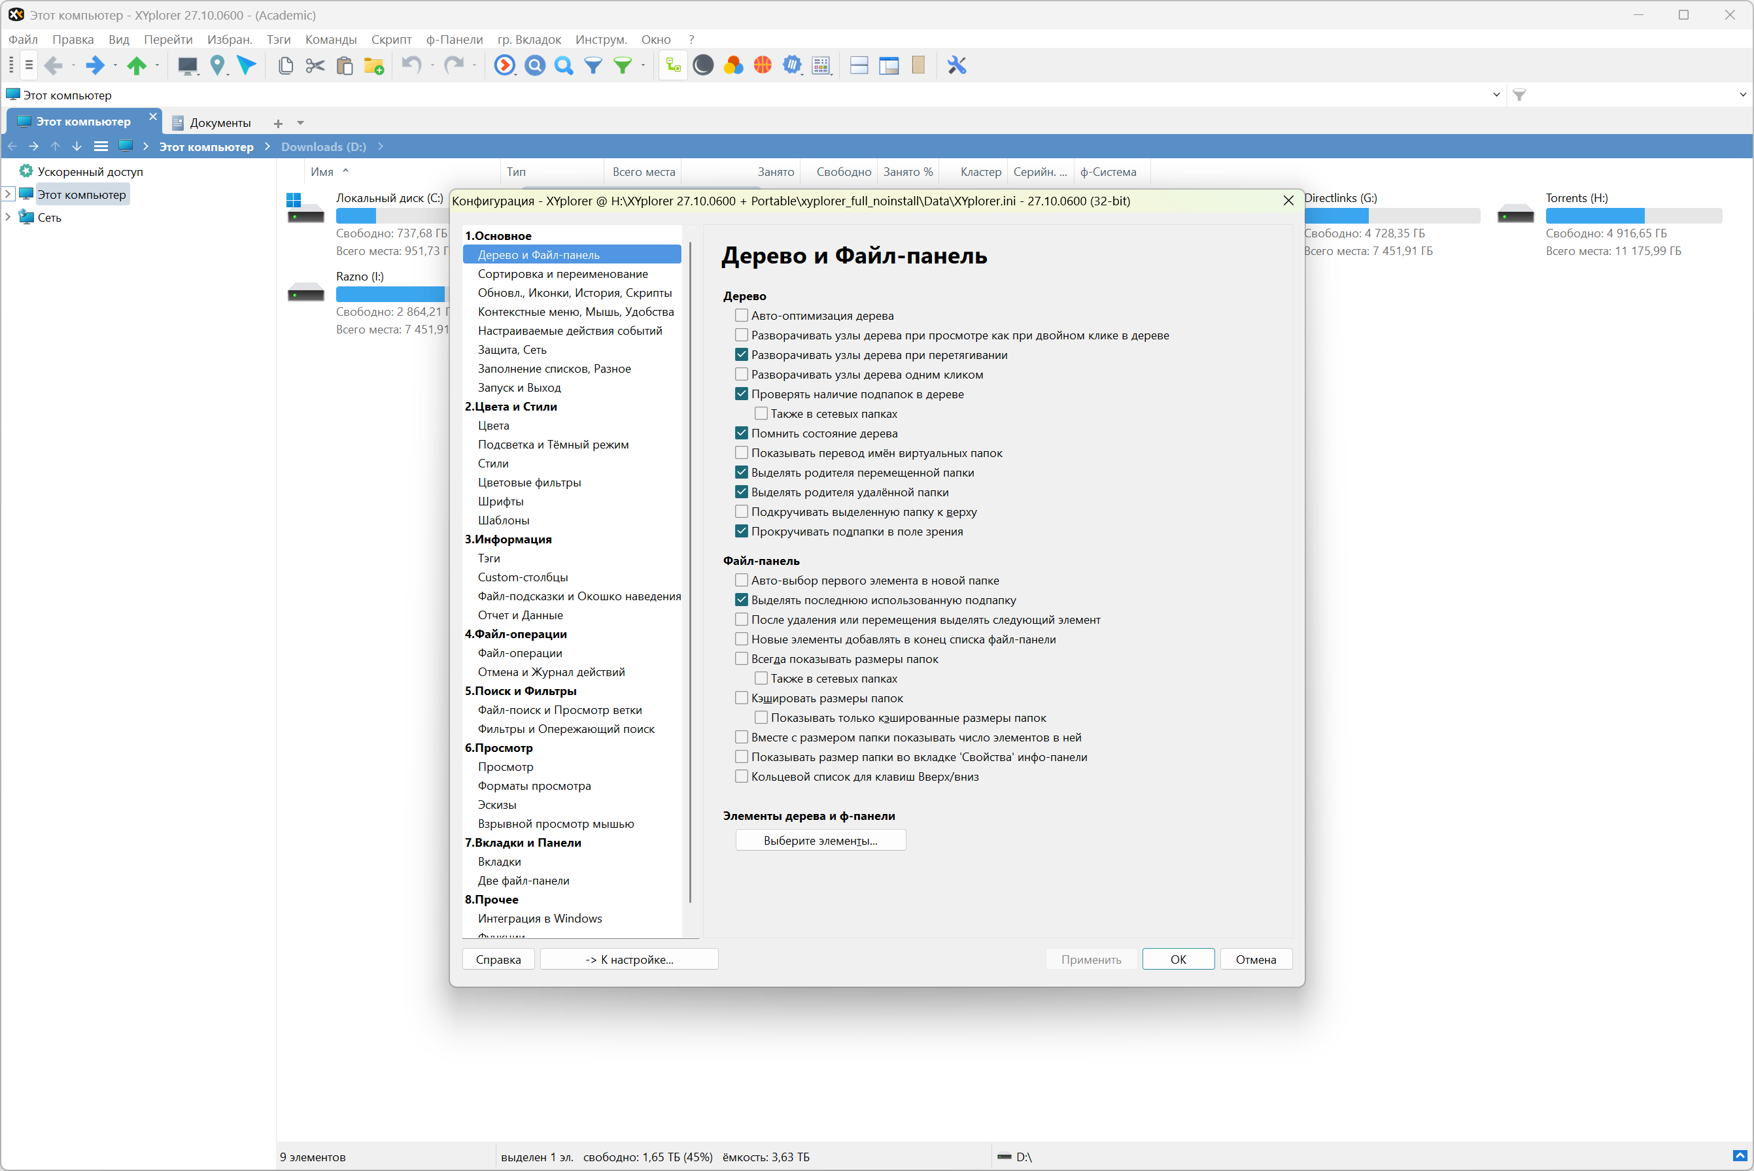Viewport: 1754px width, 1171px height.
Task: Expand 'Этот компьютер' tree node arrow
Action: 9,194
